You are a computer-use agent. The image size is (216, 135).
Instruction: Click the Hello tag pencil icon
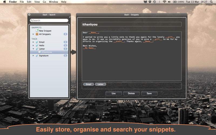point(37,45)
